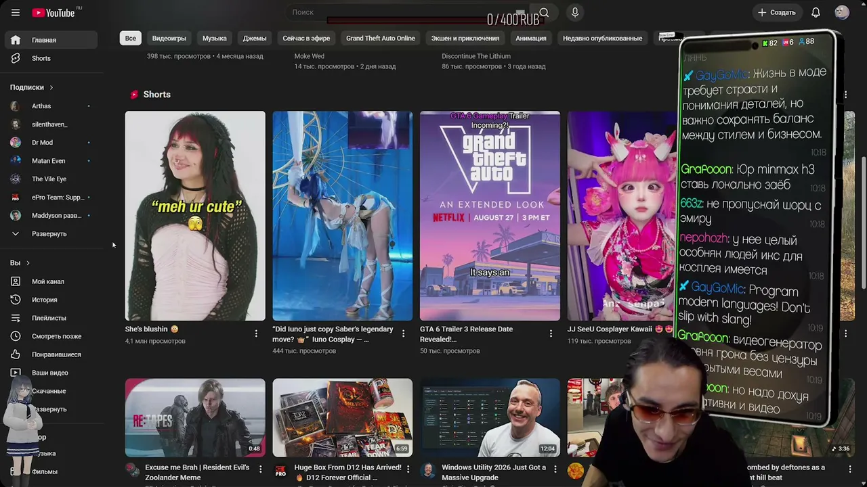This screenshot has width=867, height=487.
Task: Open The Vile Eye channel avatar
Action: coord(16,179)
